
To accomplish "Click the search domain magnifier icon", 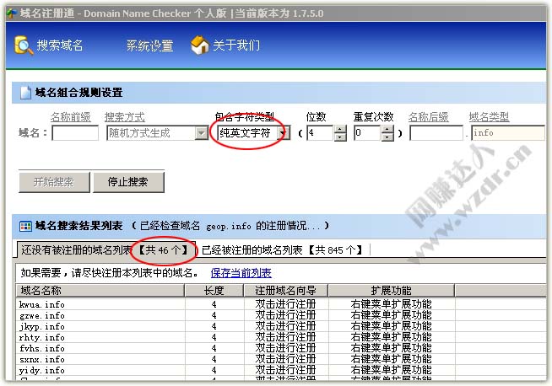I will [24, 45].
